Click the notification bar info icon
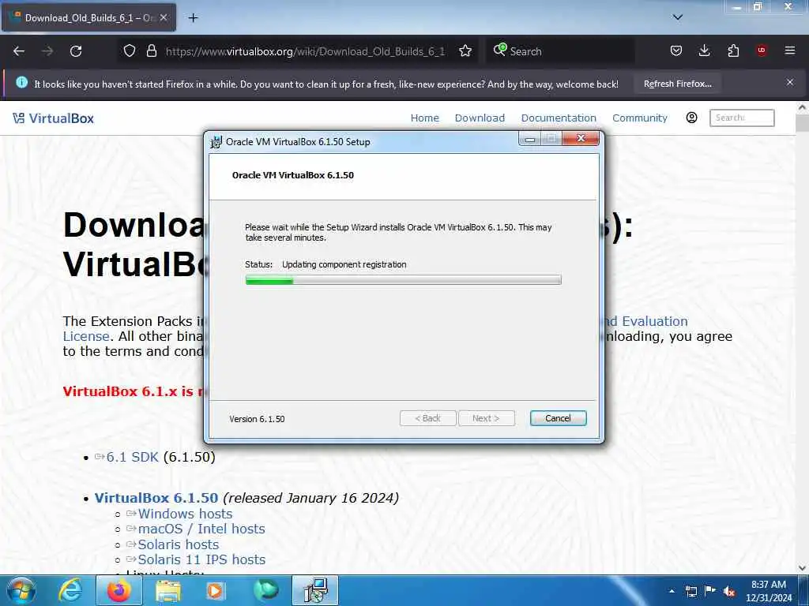 (x=21, y=82)
